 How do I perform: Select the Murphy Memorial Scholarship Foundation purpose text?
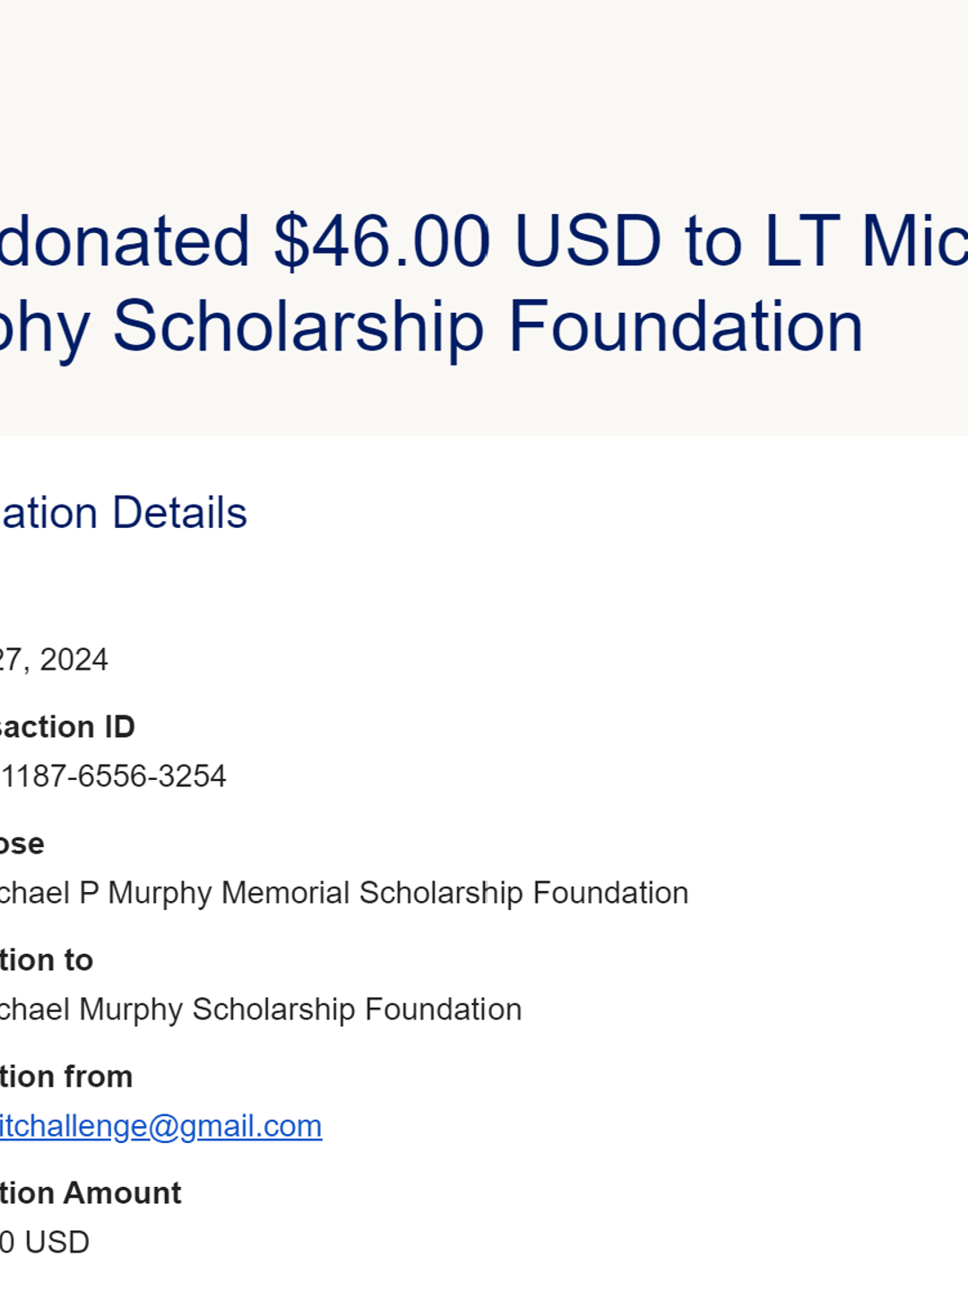(344, 893)
